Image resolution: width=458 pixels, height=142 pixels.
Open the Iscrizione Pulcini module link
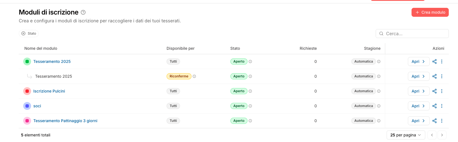[49, 91]
